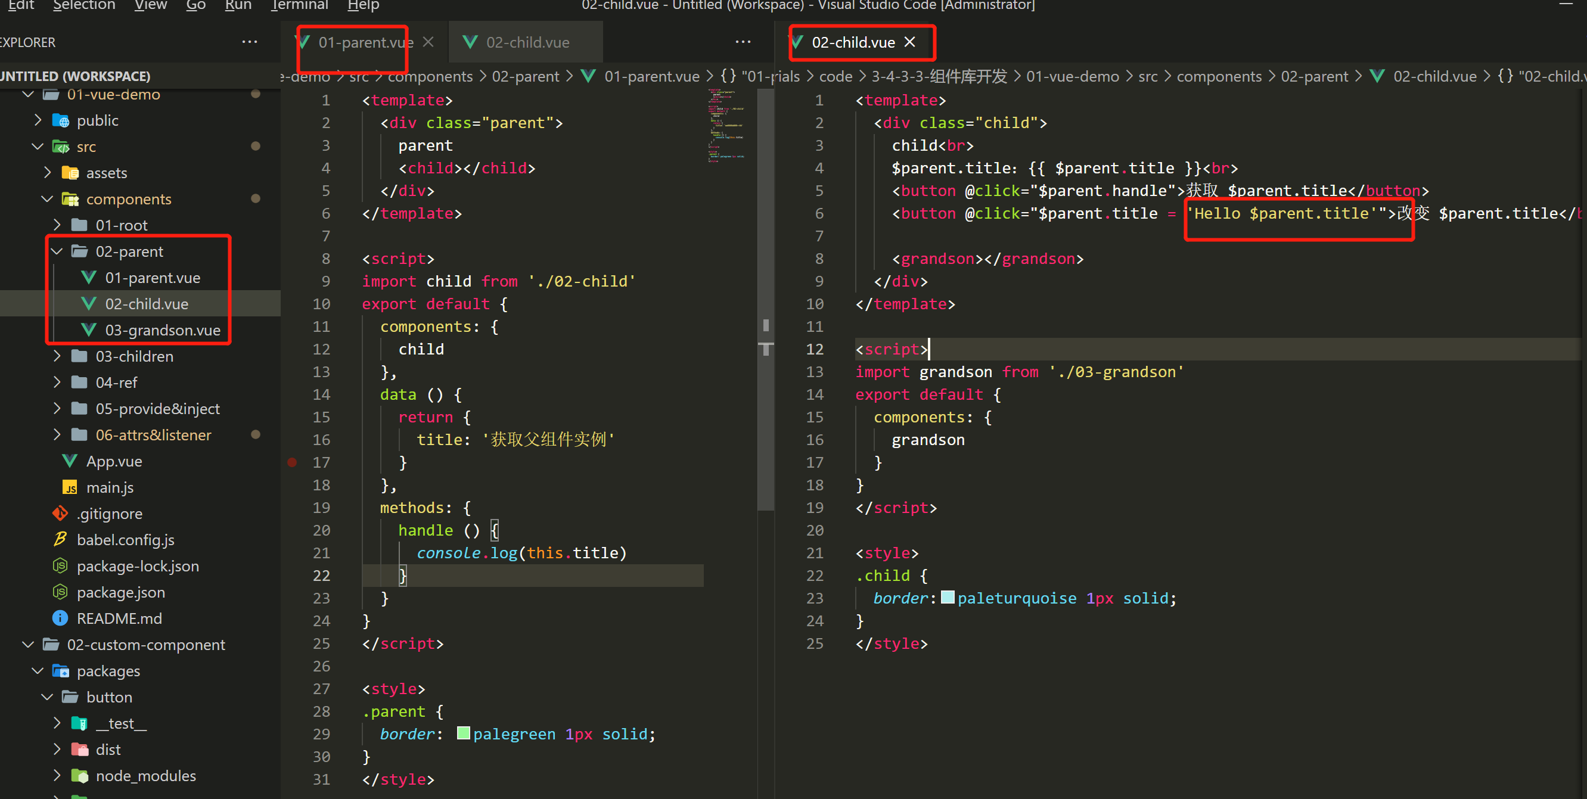Close the 02-child.vue tab in right editor
Image resolution: width=1587 pixels, height=799 pixels.
point(909,42)
